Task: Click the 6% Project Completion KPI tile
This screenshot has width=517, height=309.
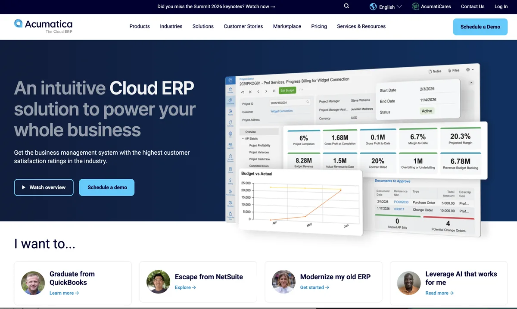Action: tap(304, 140)
